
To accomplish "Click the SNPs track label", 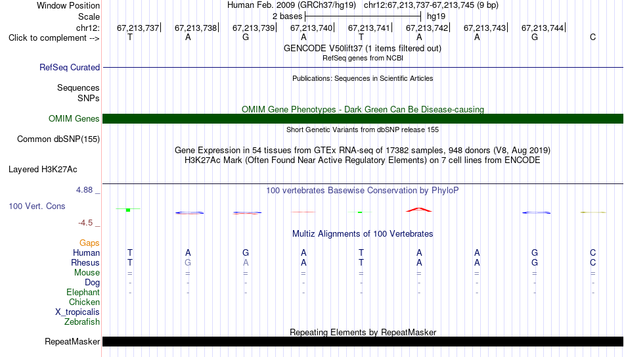I will click(x=89, y=98).
